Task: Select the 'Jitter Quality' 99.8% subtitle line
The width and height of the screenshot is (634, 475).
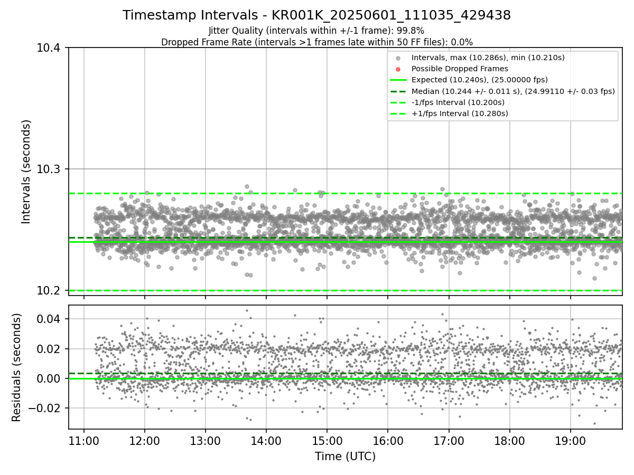Action: 316,31
